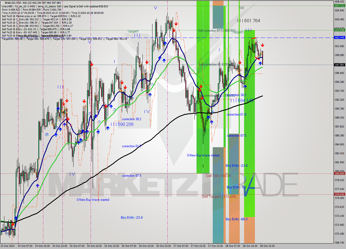Click the '14 Oct 15:30' time axis label
The height and width of the screenshot is (249, 346).
(x=42, y=246)
